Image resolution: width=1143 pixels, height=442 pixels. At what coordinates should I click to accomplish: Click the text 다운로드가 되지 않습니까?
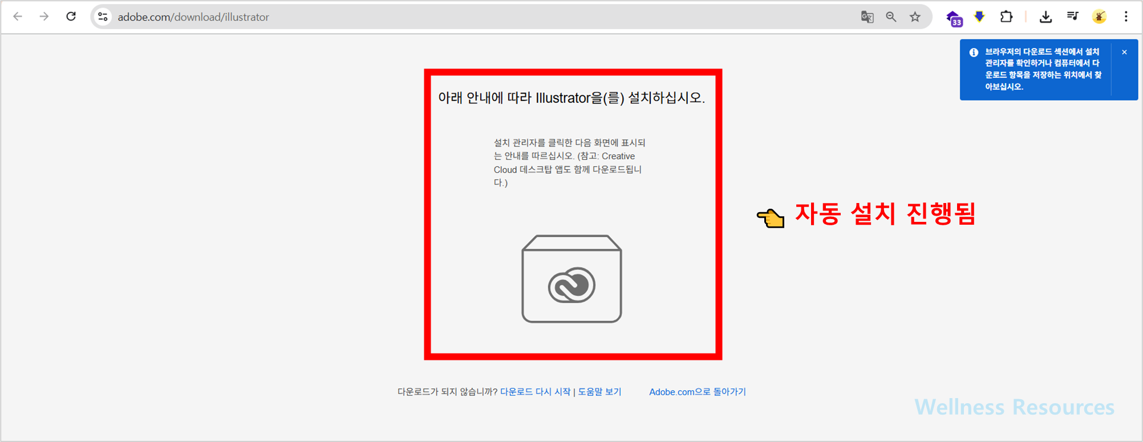(447, 392)
